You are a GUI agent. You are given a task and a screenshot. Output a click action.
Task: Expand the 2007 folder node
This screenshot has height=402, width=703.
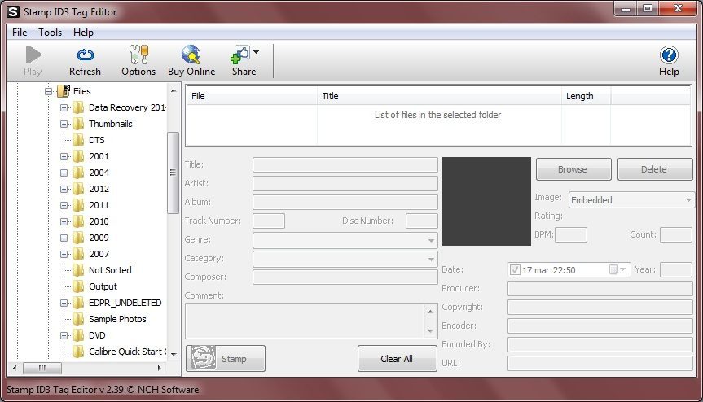coord(64,254)
